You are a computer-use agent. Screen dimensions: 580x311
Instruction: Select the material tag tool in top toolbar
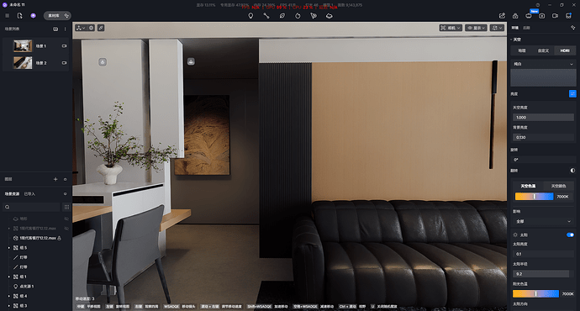[x=282, y=15]
